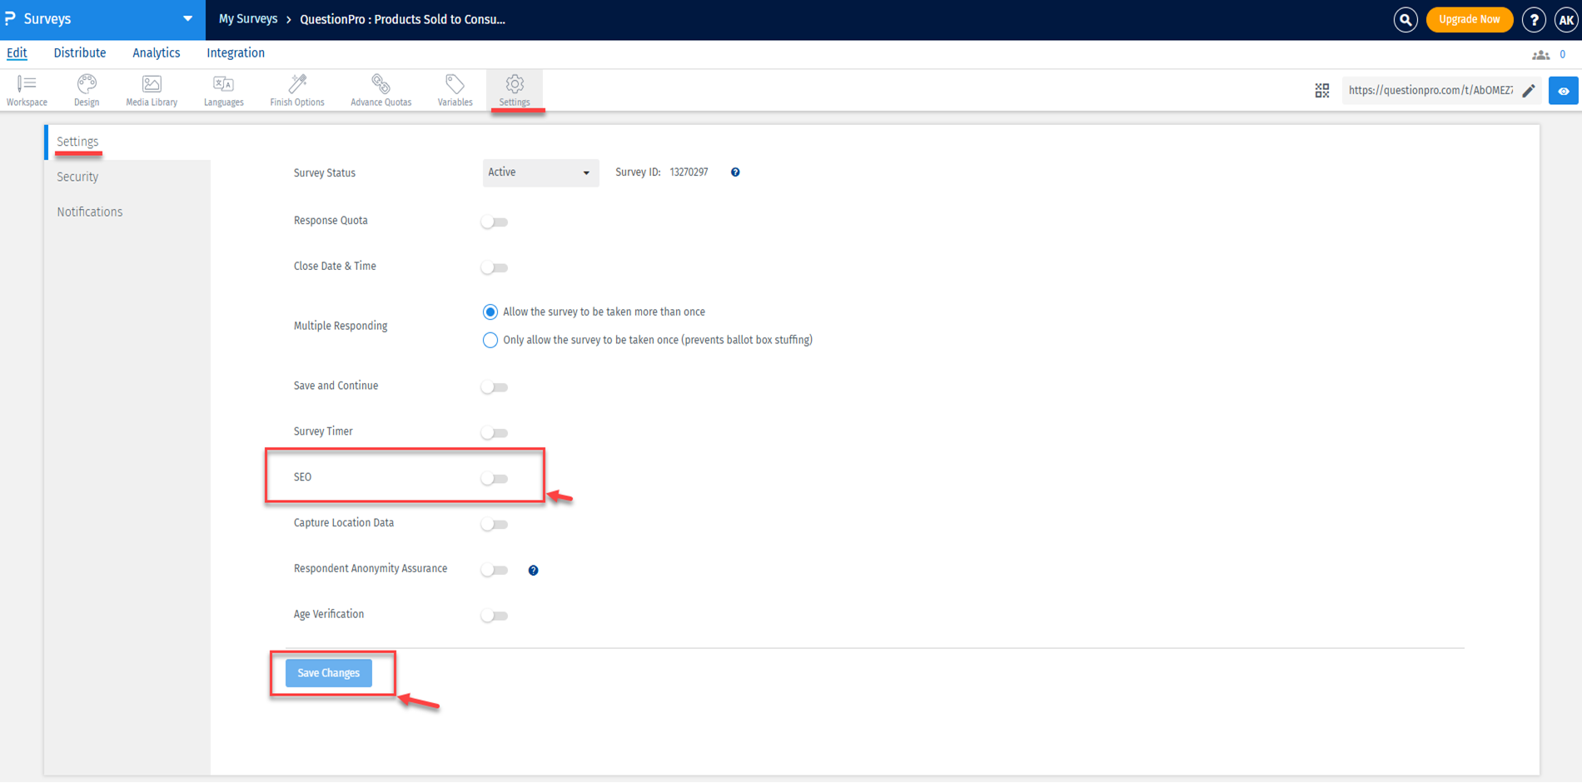The width and height of the screenshot is (1582, 783).
Task: Click Respondent Anonymity Assurance help icon
Action: click(533, 571)
